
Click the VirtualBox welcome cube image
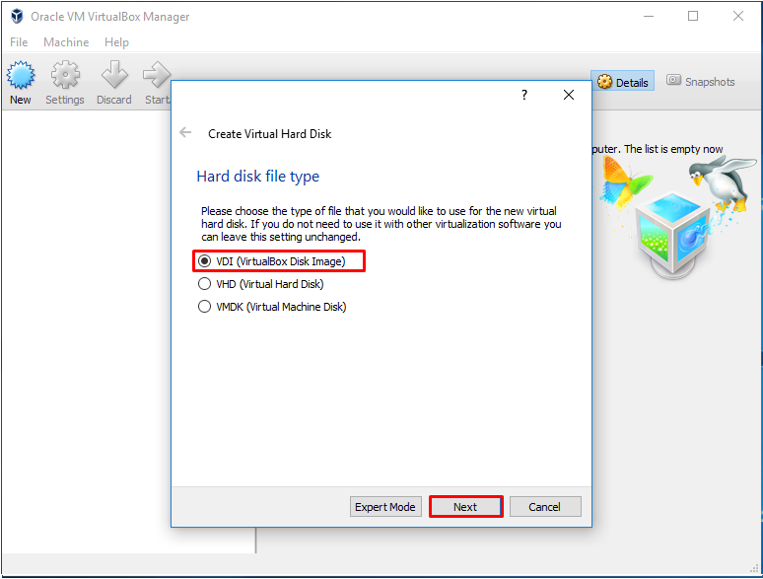(x=676, y=218)
